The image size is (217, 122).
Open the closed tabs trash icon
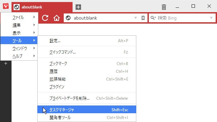(164, 7)
